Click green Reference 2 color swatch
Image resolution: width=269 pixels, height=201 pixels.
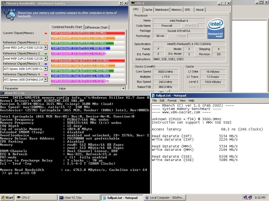click(46, 53)
